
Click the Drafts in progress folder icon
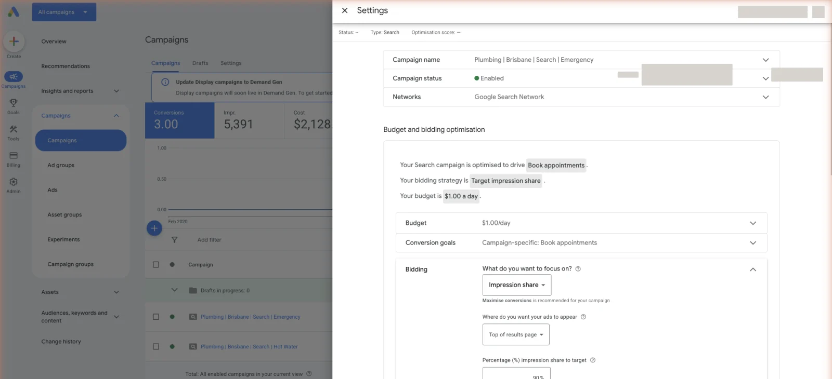pyautogui.click(x=193, y=290)
